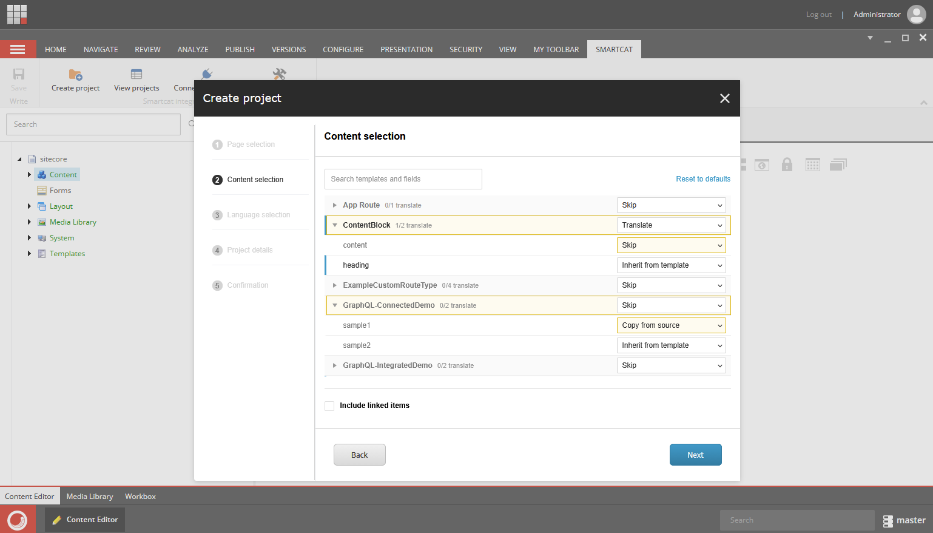
Task: Open the red hamburger Sitecore menu
Action: [x=18, y=49]
